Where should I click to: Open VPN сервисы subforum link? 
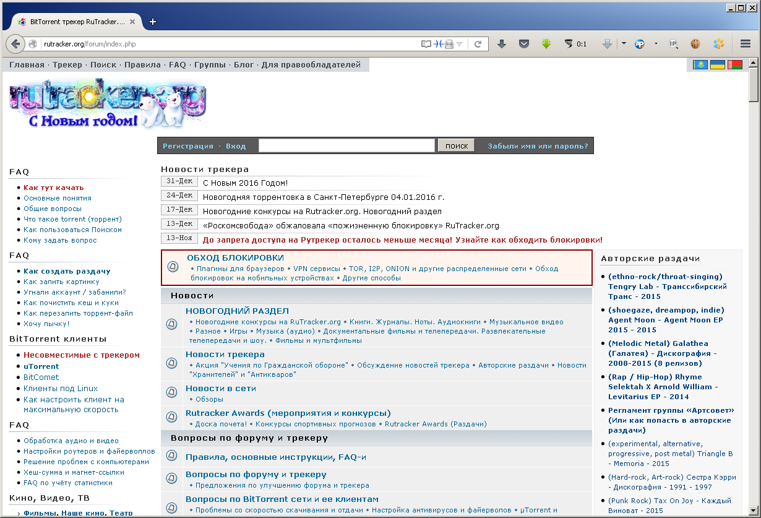point(317,269)
